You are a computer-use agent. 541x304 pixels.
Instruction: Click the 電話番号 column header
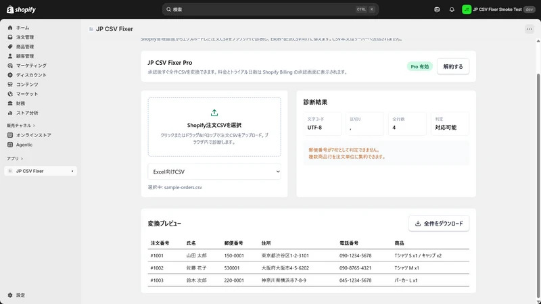tap(349, 243)
